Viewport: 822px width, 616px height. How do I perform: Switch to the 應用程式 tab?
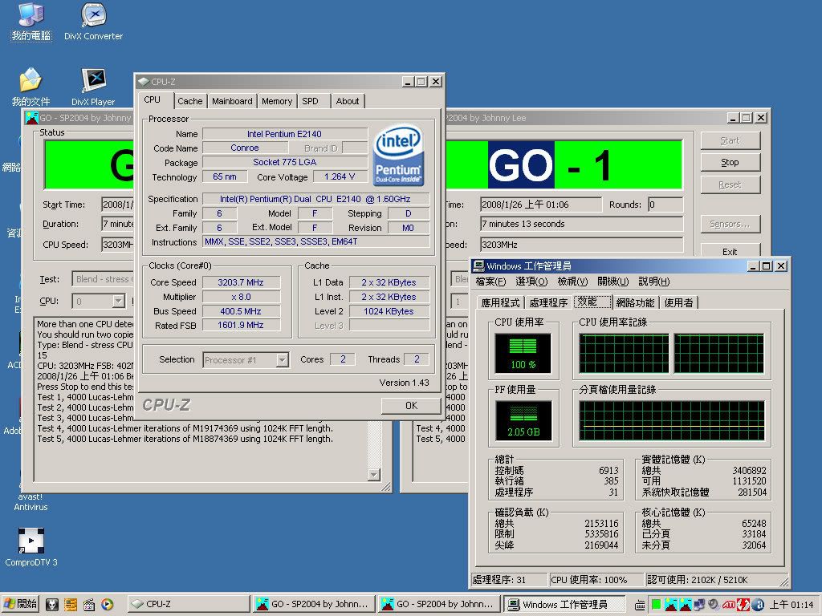500,302
